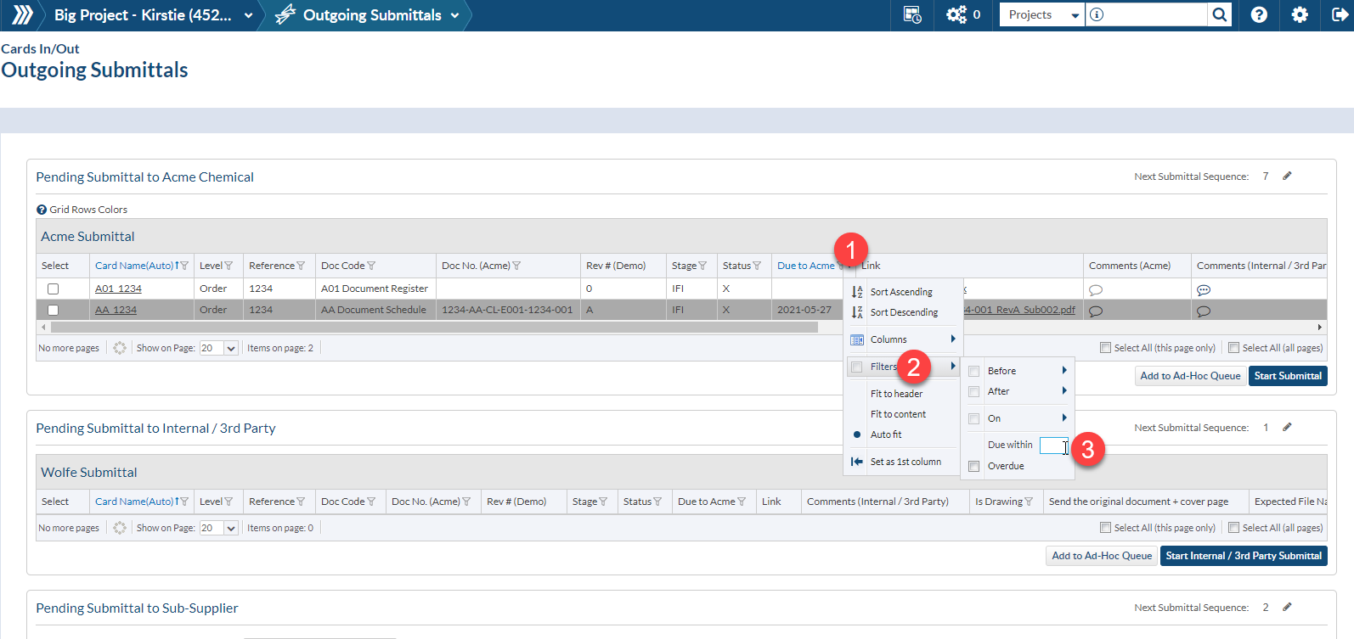Open the Outgoing Submittals module icon
1354x639 pixels.
point(286,14)
